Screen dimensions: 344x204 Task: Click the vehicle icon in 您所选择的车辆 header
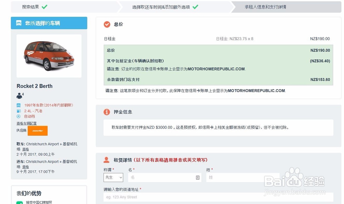tap(19, 23)
